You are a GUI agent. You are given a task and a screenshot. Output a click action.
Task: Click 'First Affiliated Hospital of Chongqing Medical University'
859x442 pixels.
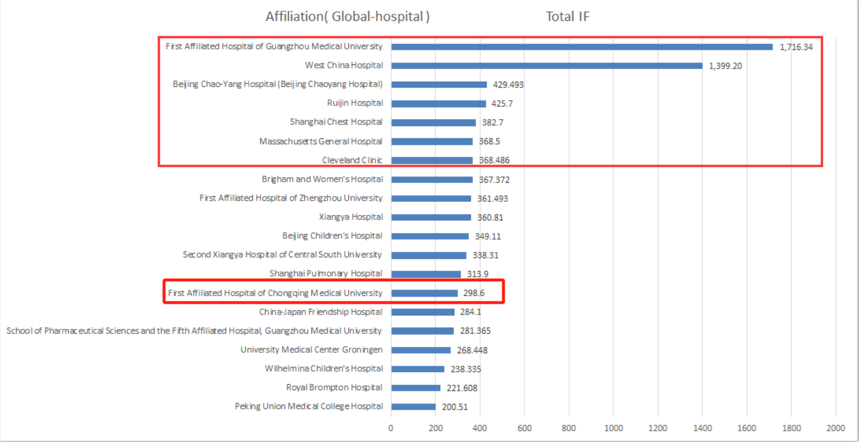275,292
